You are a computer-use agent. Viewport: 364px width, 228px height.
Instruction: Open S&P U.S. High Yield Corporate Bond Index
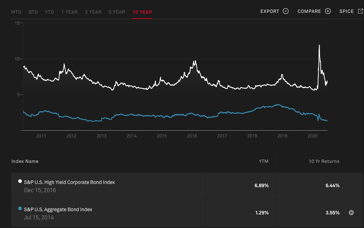pyautogui.click(x=69, y=182)
